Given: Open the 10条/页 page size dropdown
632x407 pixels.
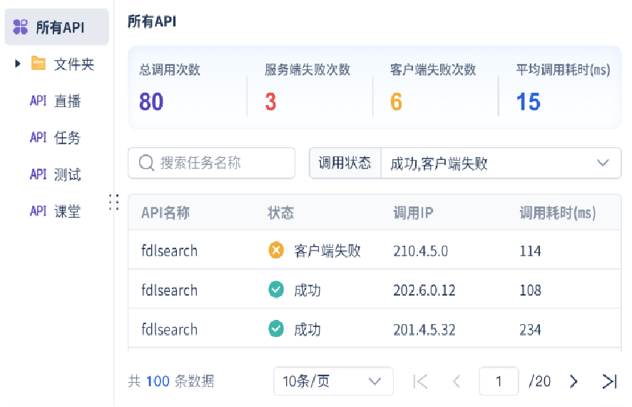Looking at the screenshot, I should [333, 381].
